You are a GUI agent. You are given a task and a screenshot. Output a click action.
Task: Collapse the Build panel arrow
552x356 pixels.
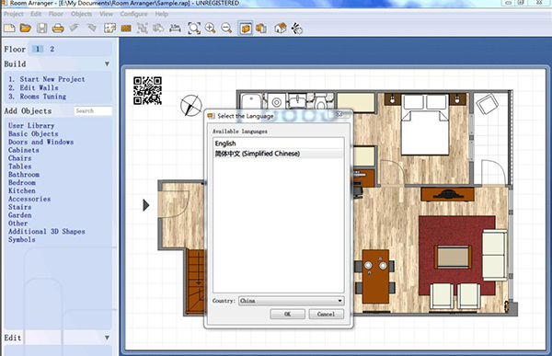click(107, 64)
